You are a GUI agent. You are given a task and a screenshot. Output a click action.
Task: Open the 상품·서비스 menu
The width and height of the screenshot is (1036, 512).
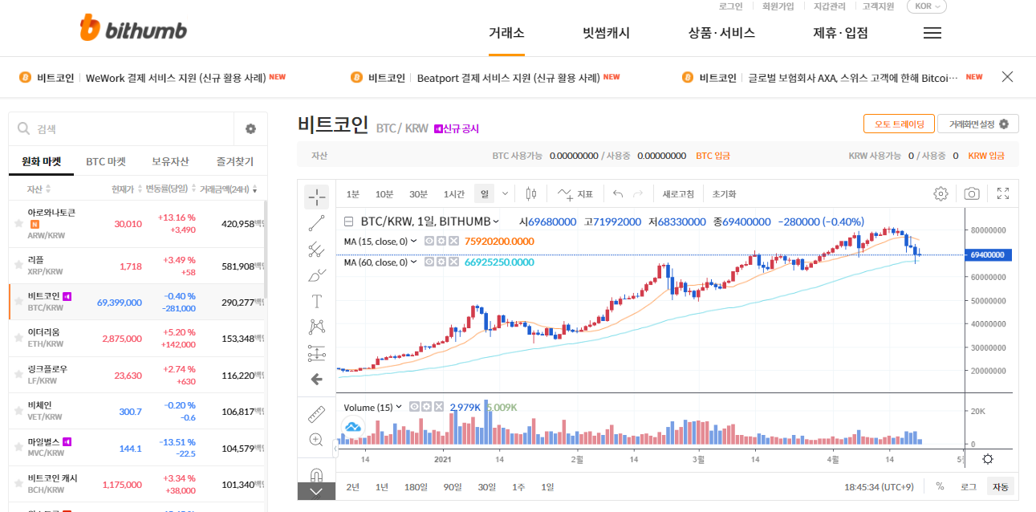point(721,33)
